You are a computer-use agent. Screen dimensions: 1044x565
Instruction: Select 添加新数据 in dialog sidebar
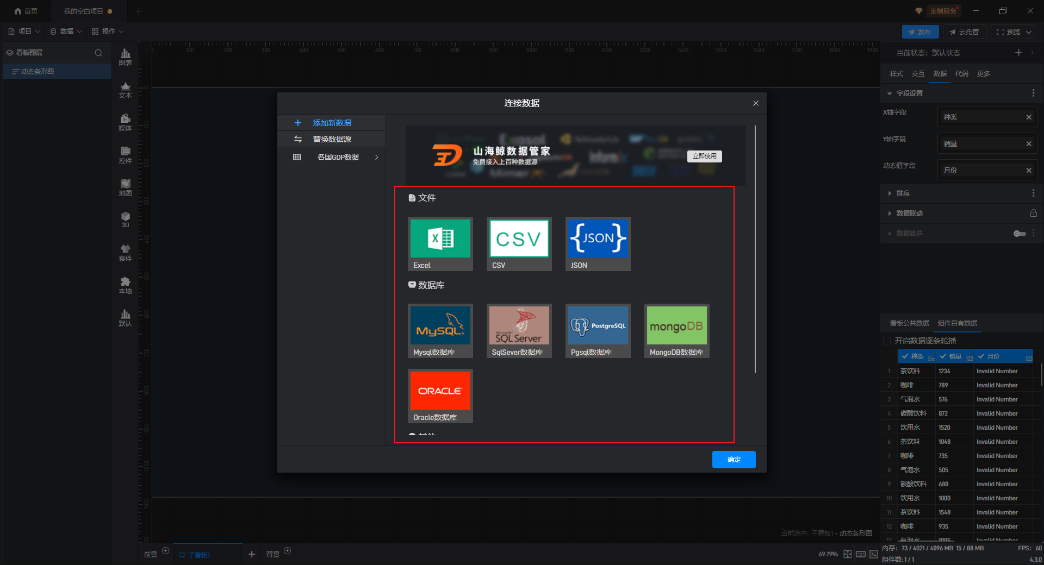[332, 123]
